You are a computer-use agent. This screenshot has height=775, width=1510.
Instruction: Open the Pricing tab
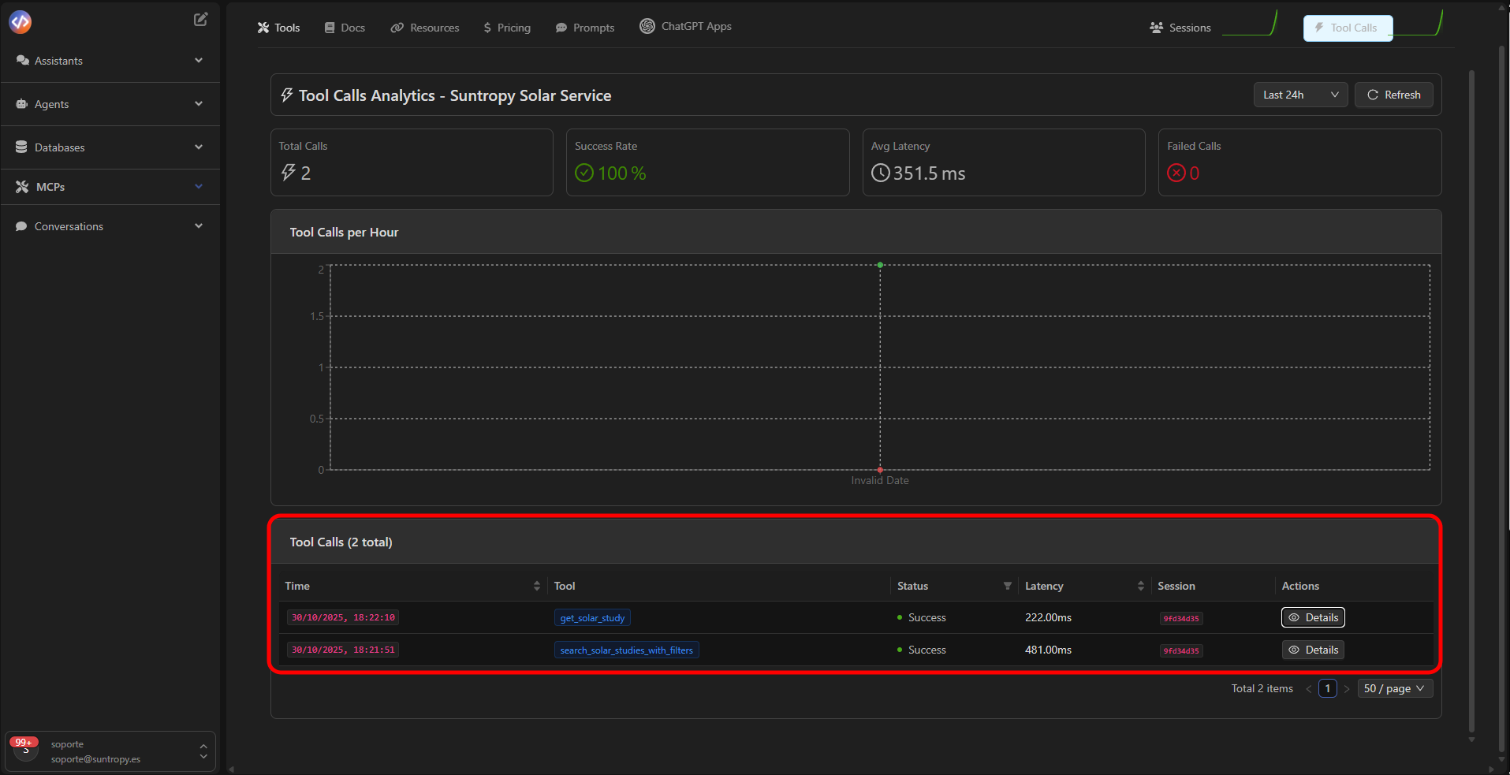(507, 28)
